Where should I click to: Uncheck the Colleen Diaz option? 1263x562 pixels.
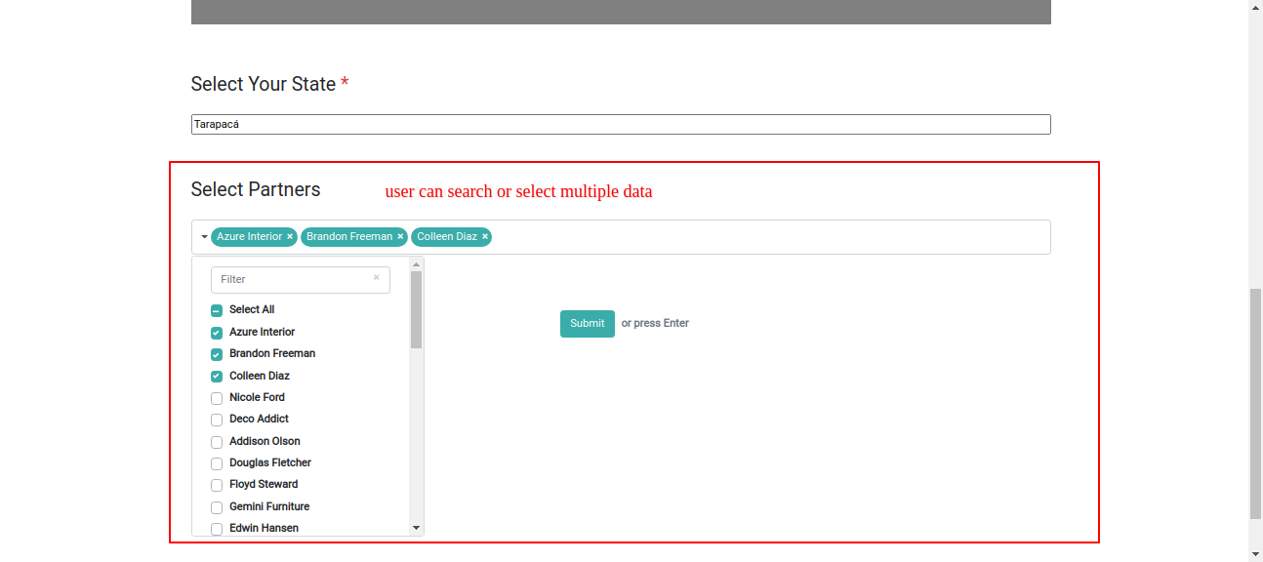217,377
